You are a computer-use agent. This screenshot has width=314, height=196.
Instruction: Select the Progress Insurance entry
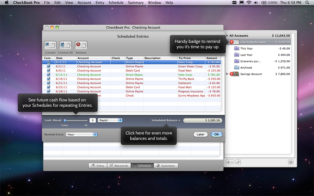(x=131, y=91)
